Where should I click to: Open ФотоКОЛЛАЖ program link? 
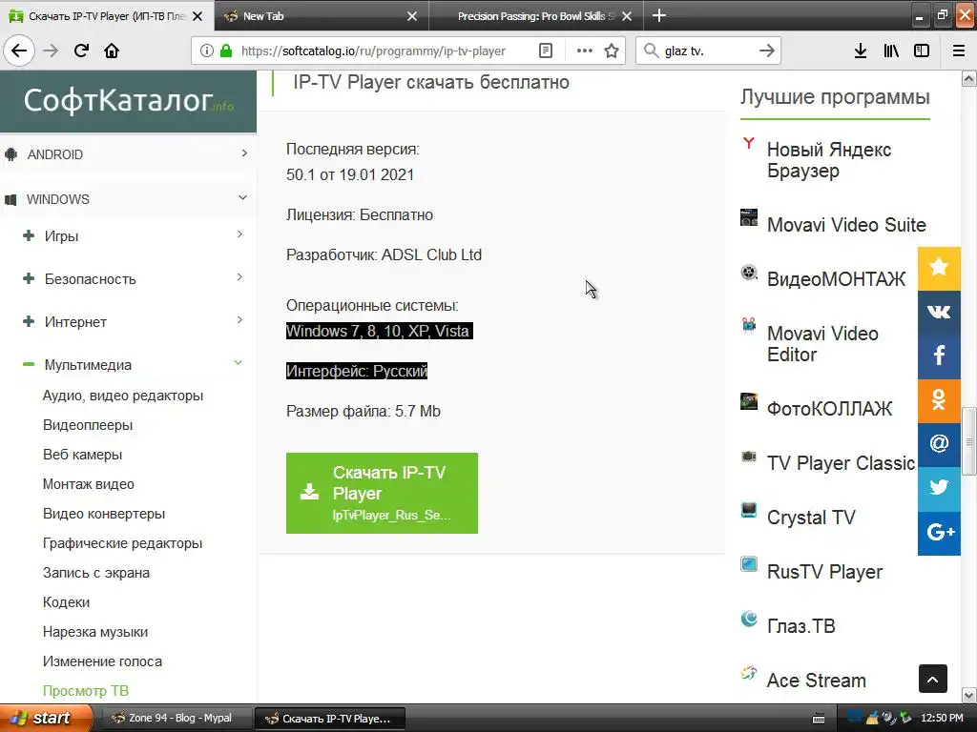(829, 409)
